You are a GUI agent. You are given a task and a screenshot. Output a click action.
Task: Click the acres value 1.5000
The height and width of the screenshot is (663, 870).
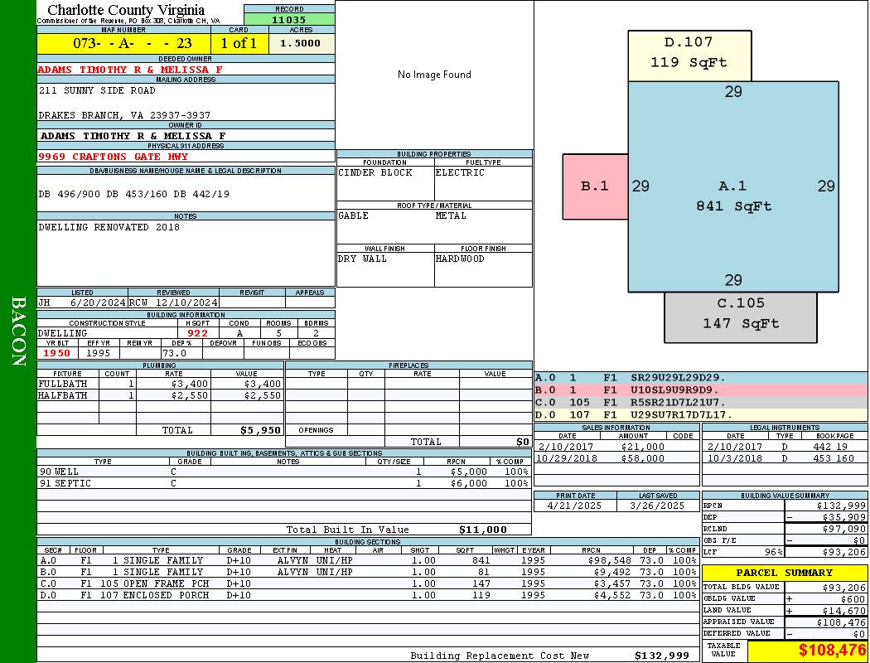[301, 43]
